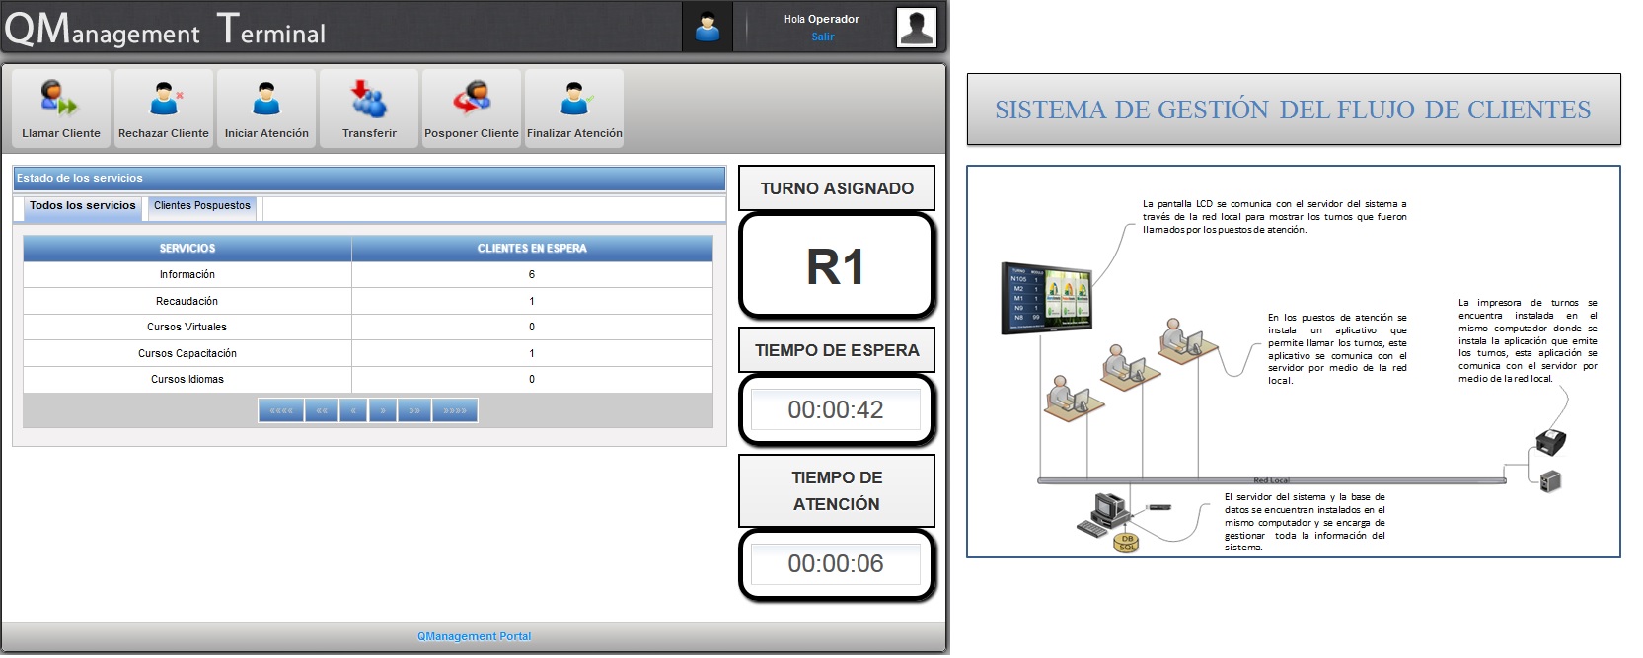The image size is (1643, 658).
Task: Log out via the Salir link
Action: coord(823,37)
